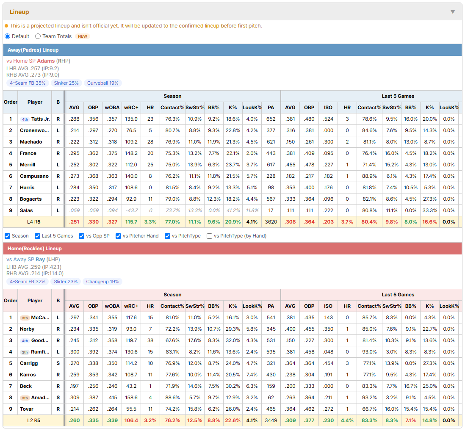Click Norby in the Rockies lineup

point(27,329)
